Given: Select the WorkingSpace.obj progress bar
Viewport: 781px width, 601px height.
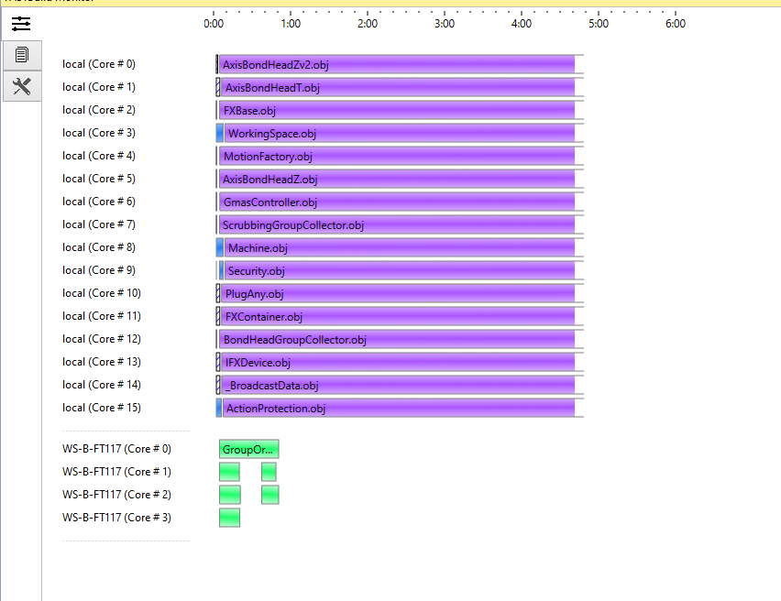Looking at the screenshot, I should (x=394, y=133).
